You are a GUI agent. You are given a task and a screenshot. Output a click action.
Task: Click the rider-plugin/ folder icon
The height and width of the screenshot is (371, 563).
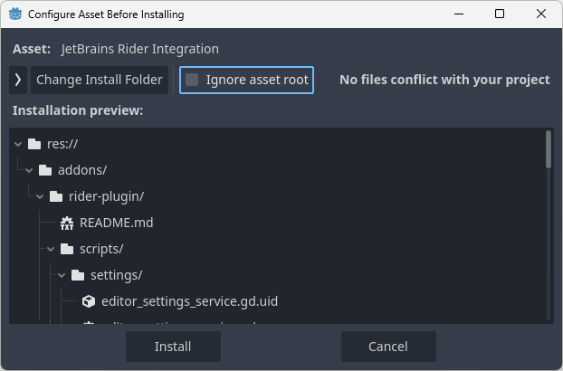tap(56, 196)
